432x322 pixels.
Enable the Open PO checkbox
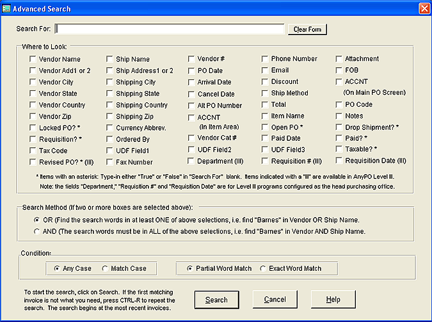265,127
